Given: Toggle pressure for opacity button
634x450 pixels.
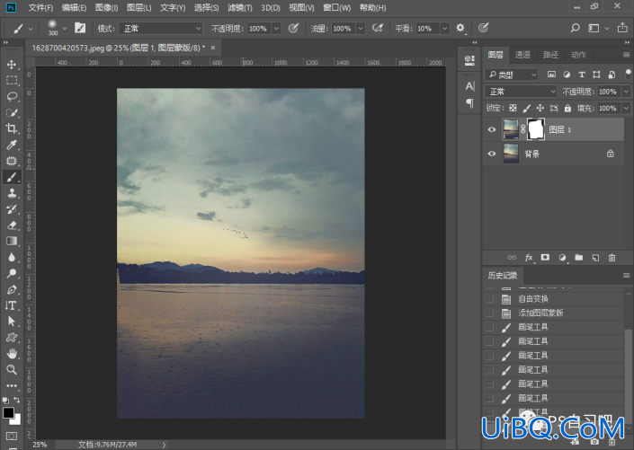Looking at the screenshot, I should (293, 28).
